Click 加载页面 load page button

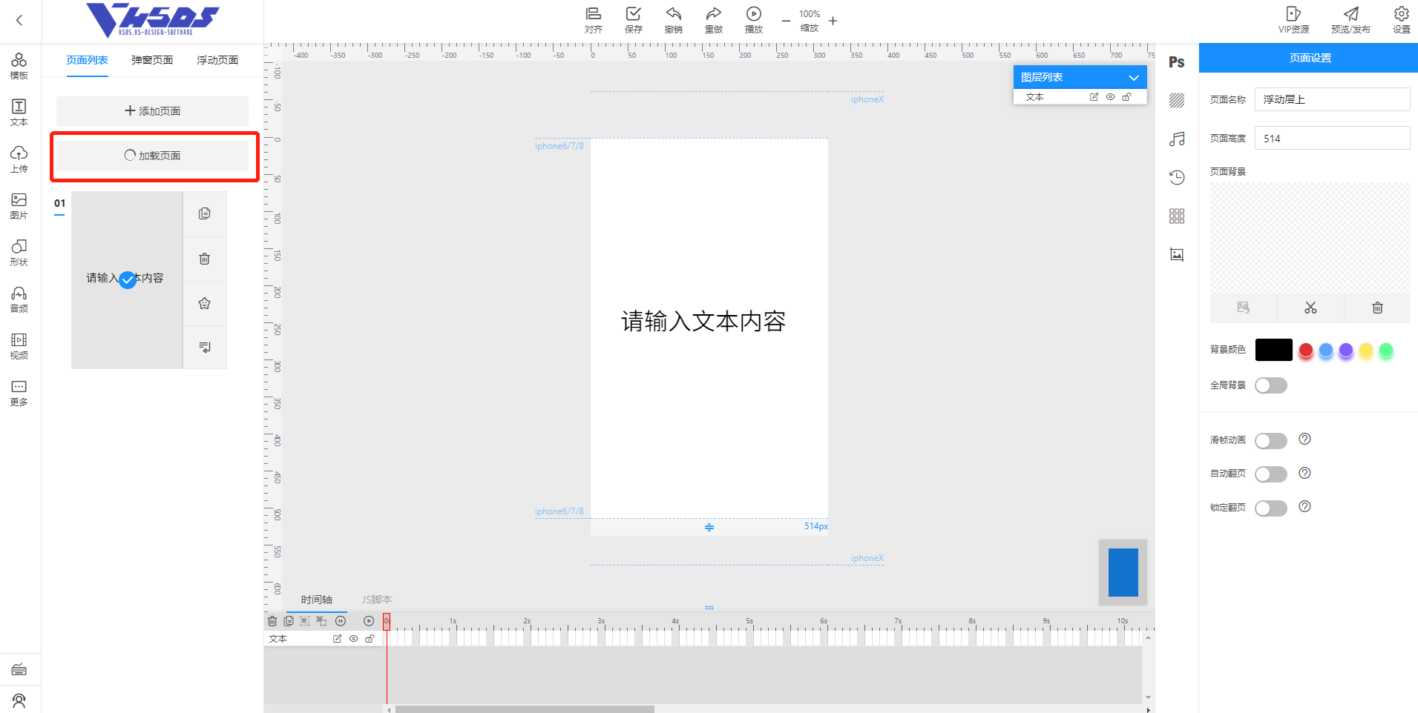click(x=153, y=156)
